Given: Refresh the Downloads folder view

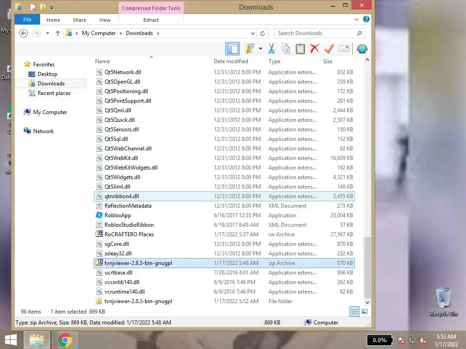Looking at the screenshot, I should pos(263,33).
